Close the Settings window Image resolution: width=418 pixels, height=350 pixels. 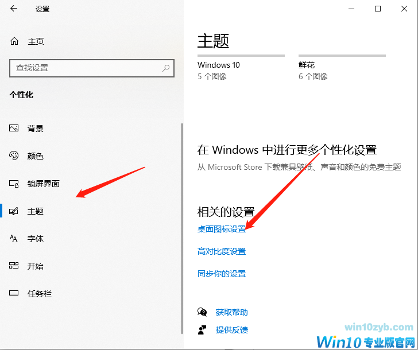(x=404, y=9)
